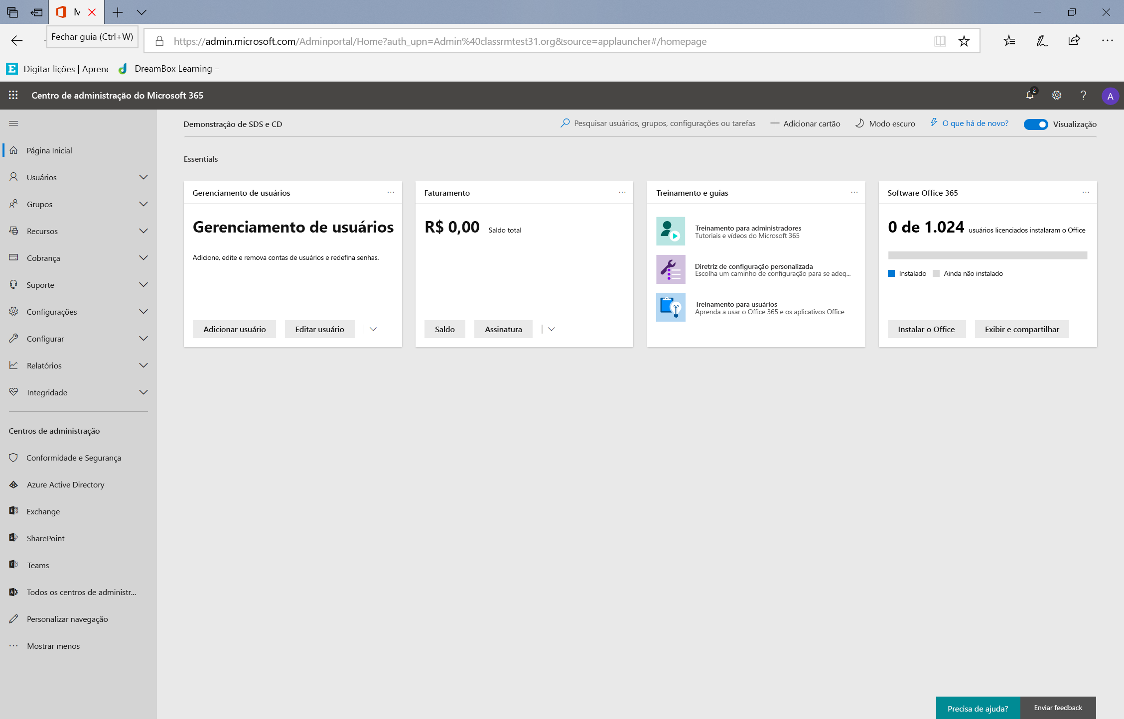Go back with browser back arrow
The image size is (1124, 719).
pos(17,41)
